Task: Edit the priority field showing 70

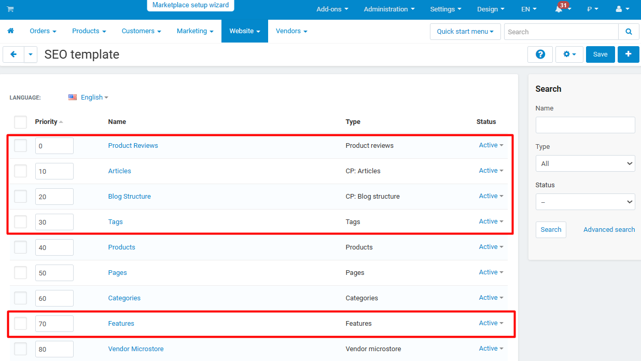Action: [x=54, y=324]
